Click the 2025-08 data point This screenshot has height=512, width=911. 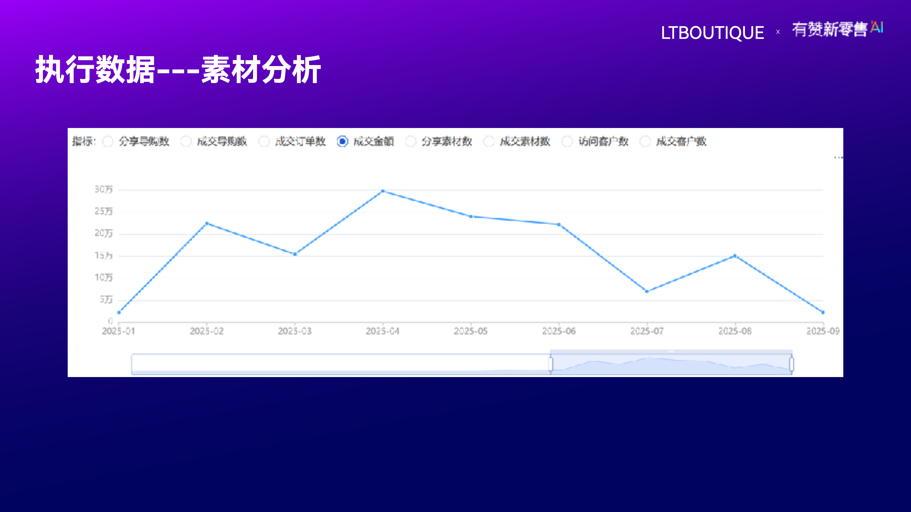[735, 256]
